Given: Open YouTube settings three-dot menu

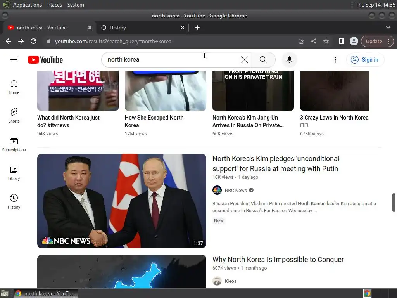Looking at the screenshot, I should (x=335, y=60).
